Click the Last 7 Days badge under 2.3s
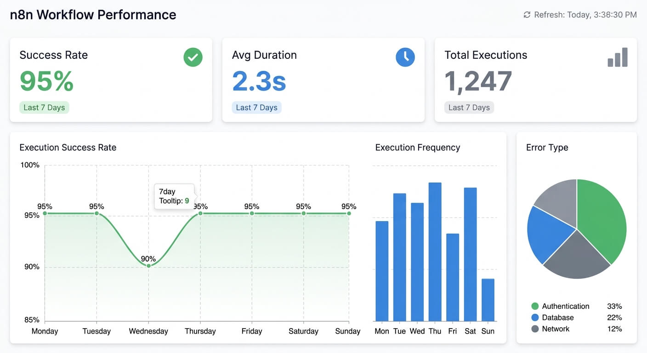The height and width of the screenshot is (353, 647). (x=256, y=108)
